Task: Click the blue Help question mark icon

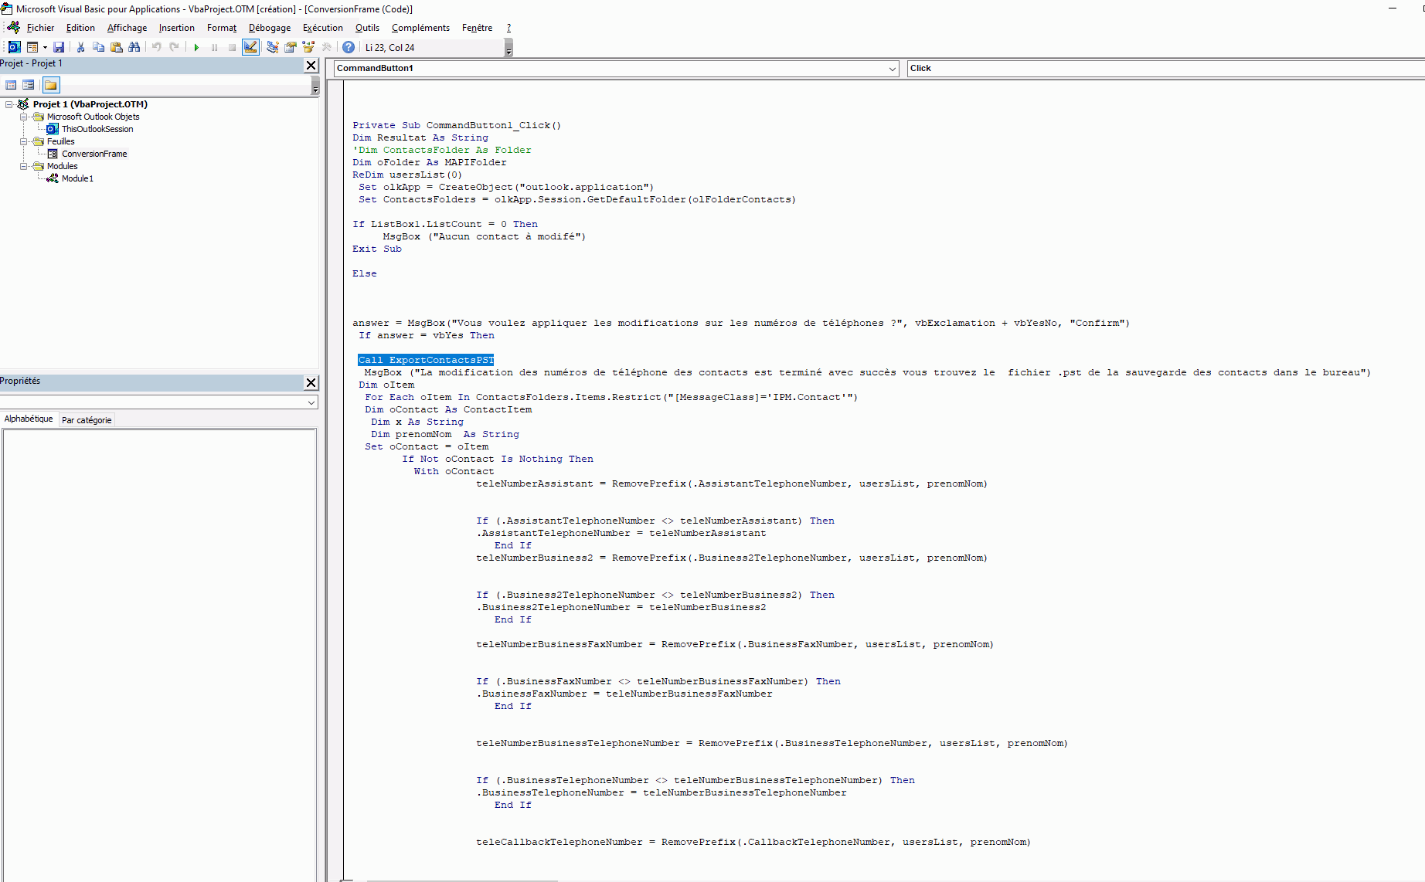Action: click(349, 47)
